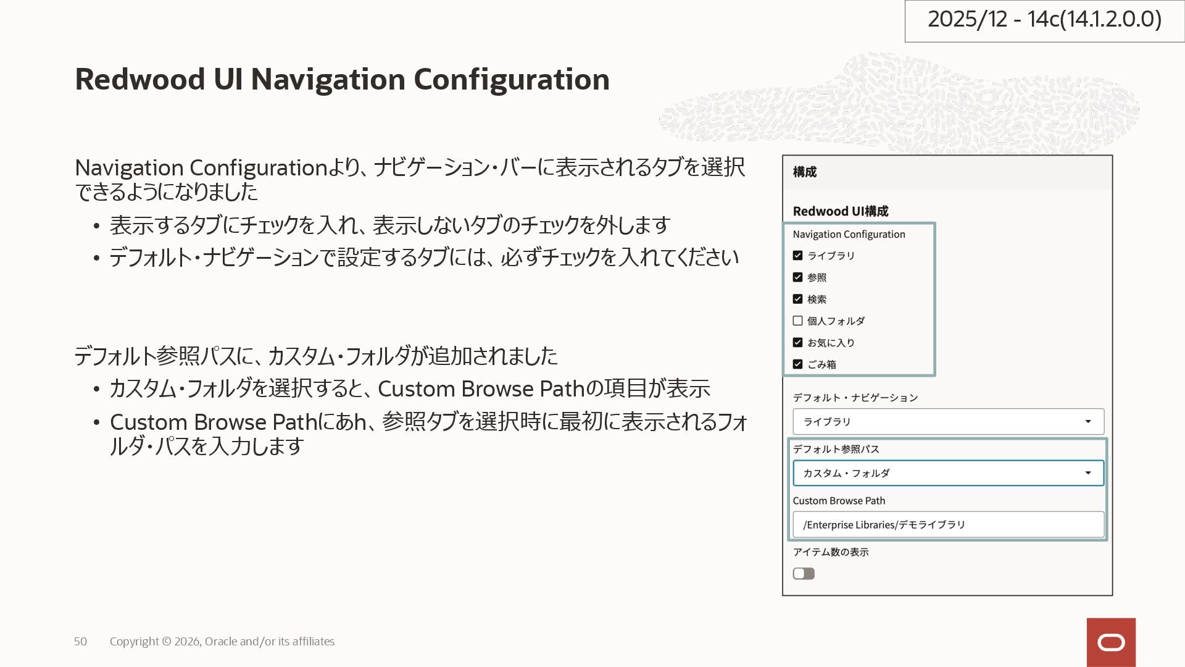Click the Redwood UI構成 section heading
The height and width of the screenshot is (667, 1185).
(x=840, y=211)
